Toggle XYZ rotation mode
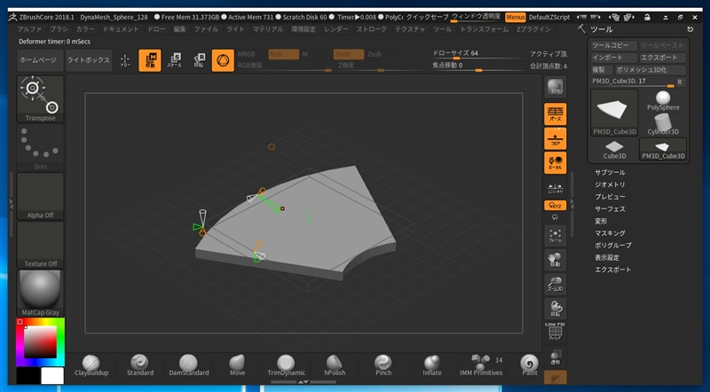Screen dimensions: 710x392 coord(556,206)
